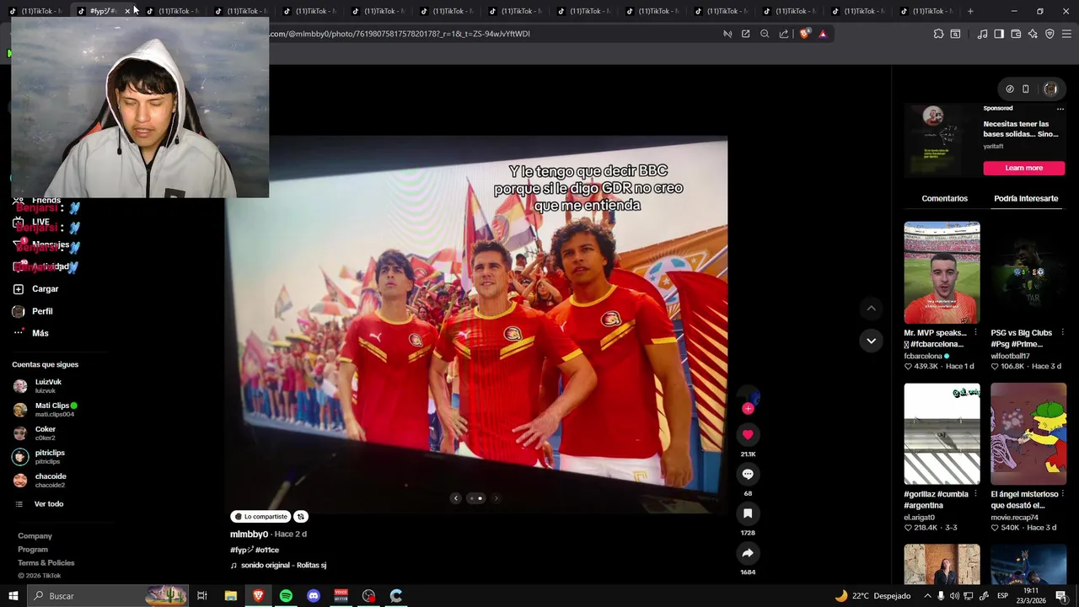Screen dimensions: 1079x607
Task: Open the Brave VPN shield icon
Action: [1049, 34]
